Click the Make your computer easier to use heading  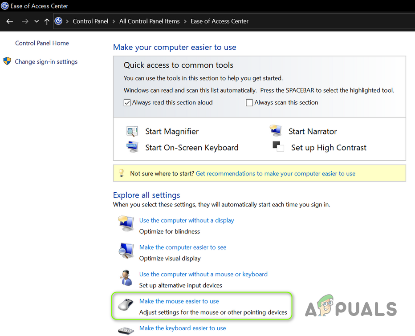click(x=175, y=47)
